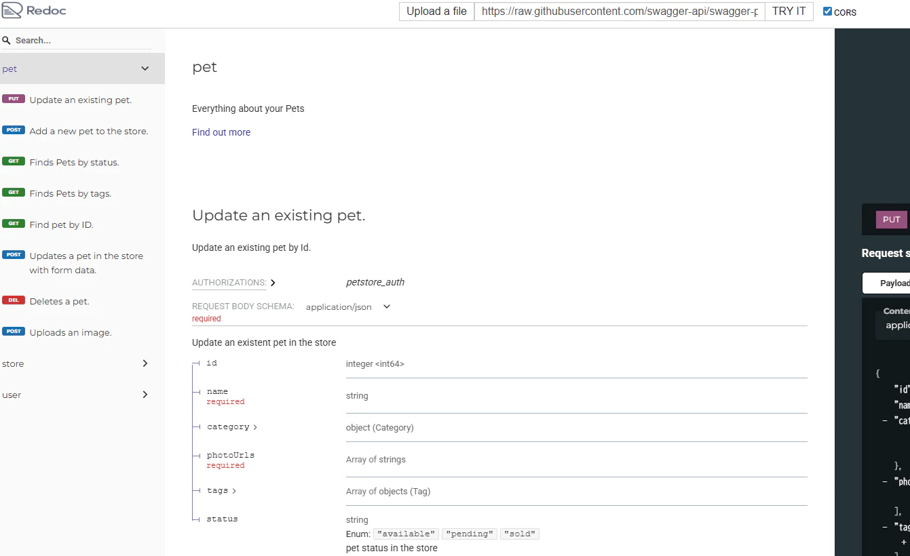Image resolution: width=910 pixels, height=556 pixels.
Task: Click the Upload a file button
Action: tap(436, 12)
